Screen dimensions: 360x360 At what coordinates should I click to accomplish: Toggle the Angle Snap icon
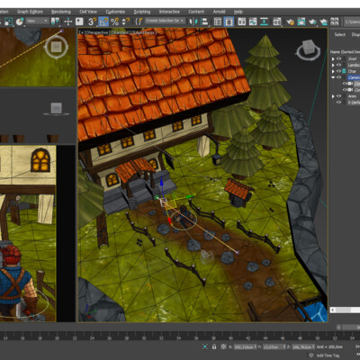pos(103,22)
